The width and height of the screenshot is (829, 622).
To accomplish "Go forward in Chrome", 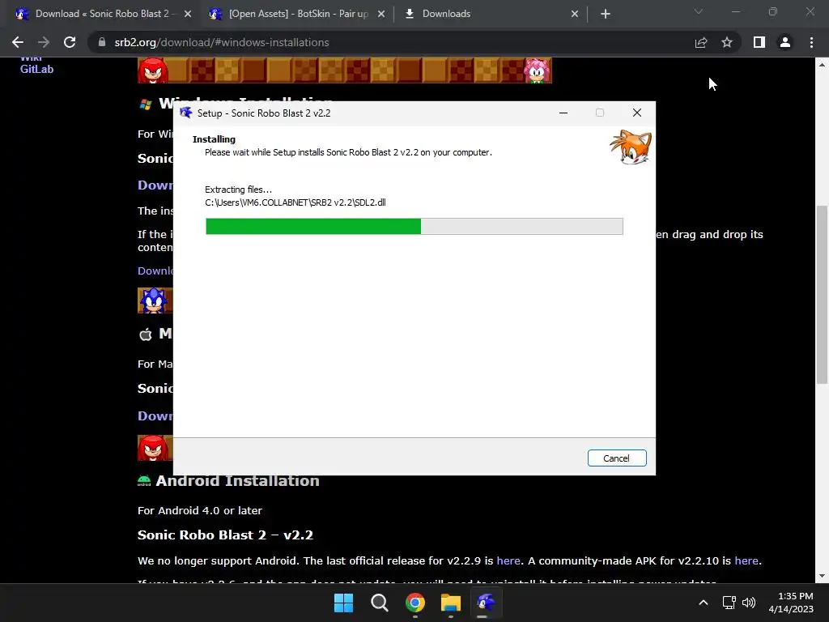I will tap(44, 42).
